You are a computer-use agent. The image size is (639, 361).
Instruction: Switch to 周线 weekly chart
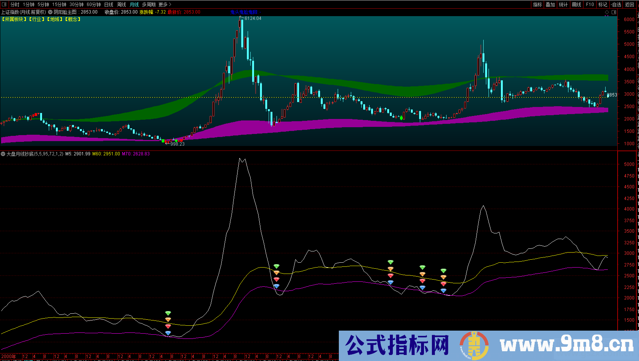[122, 5]
